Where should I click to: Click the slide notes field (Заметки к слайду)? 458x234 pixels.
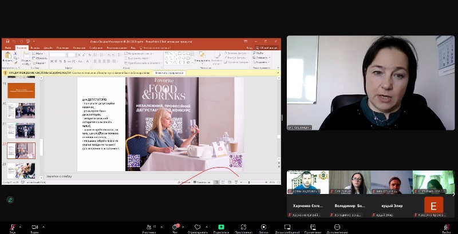coord(162,177)
